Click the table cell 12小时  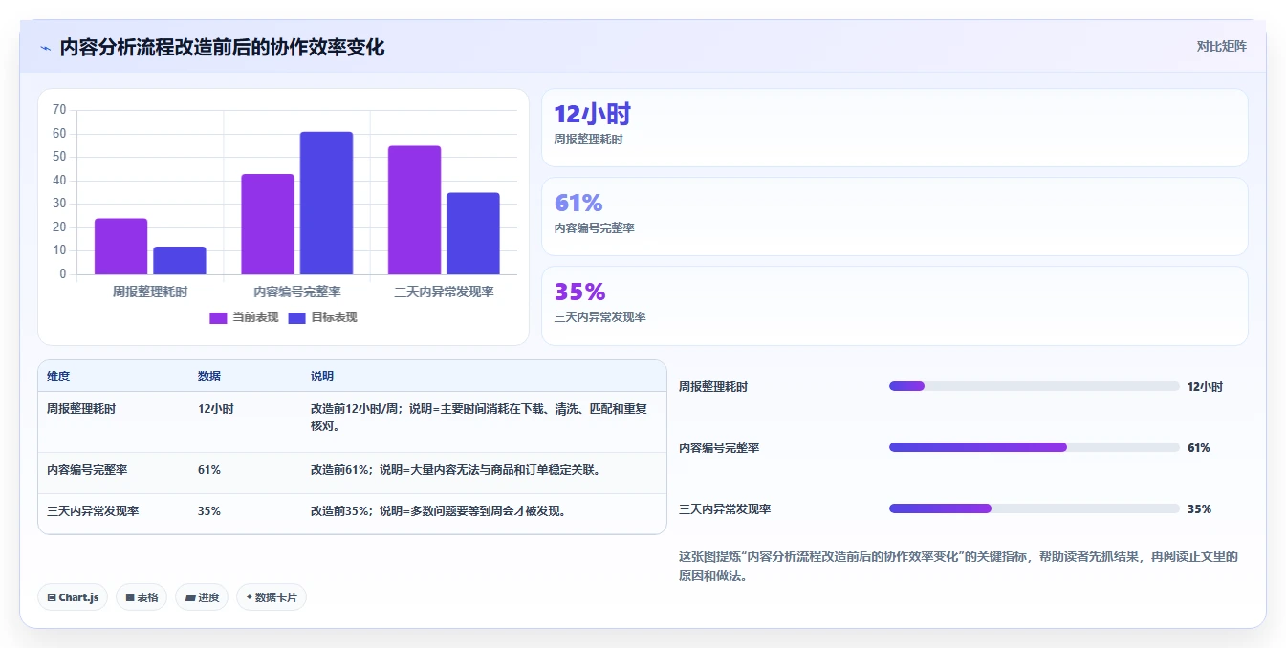(x=216, y=408)
